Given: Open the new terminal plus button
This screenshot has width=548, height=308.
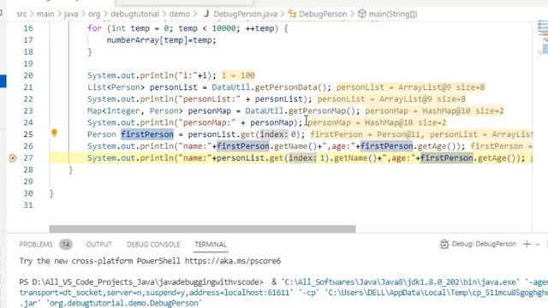Looking at the screenshot, I should point(527,244).
